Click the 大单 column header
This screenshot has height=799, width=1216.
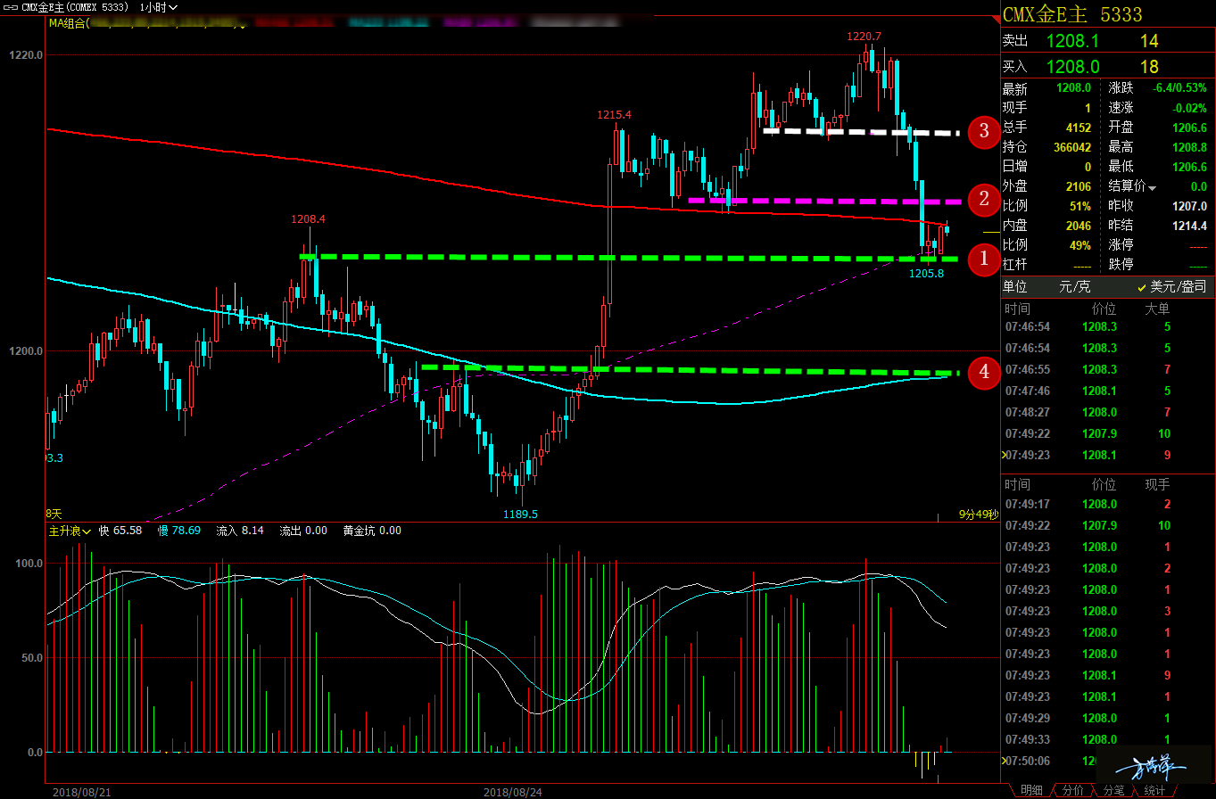coord(1157,309)
